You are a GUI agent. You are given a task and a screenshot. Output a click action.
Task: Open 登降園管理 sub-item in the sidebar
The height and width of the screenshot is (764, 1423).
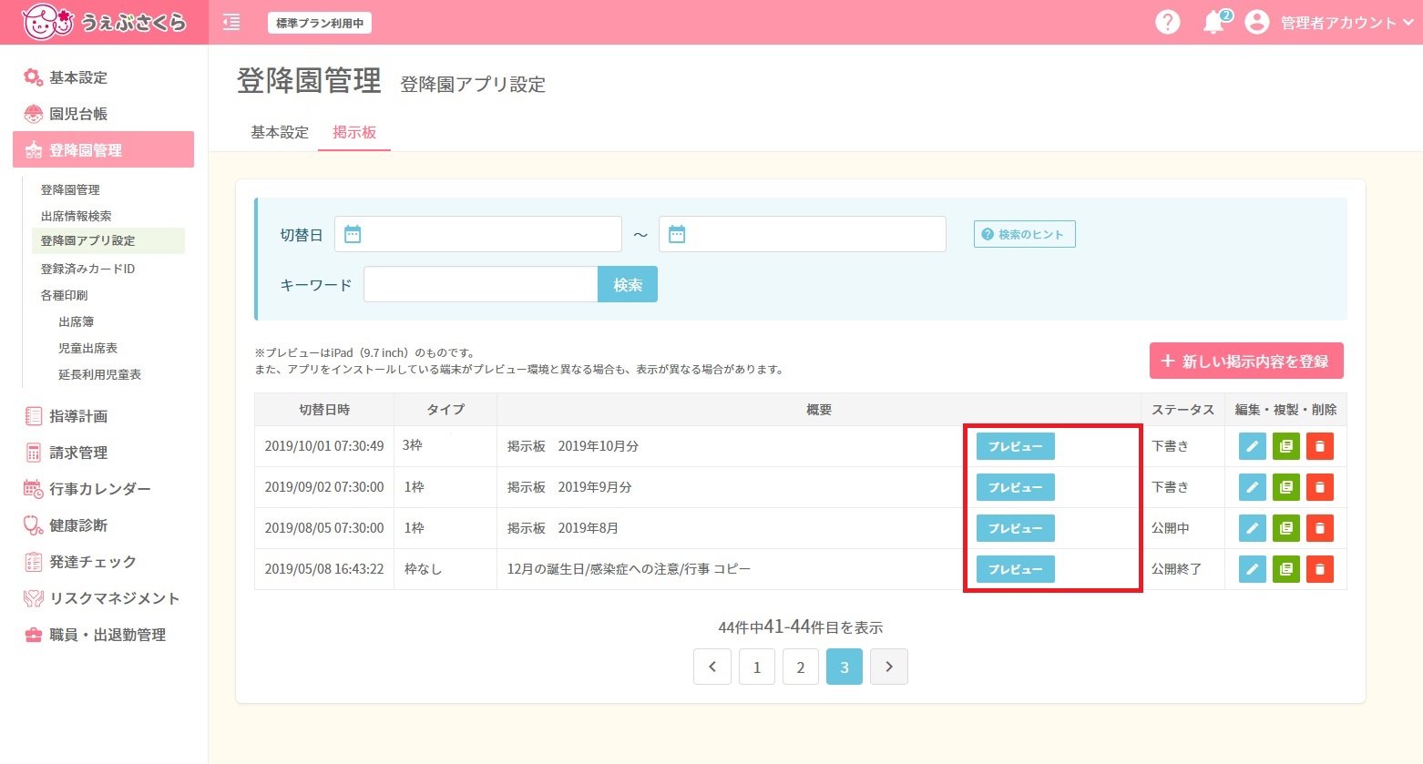70,189
